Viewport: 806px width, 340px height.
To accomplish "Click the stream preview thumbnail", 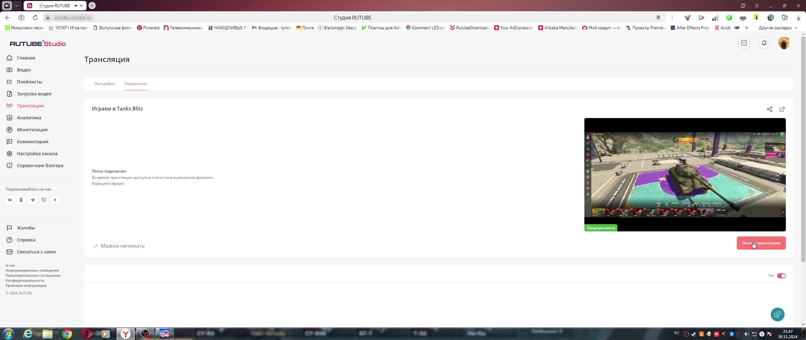I will click(685, 175).
